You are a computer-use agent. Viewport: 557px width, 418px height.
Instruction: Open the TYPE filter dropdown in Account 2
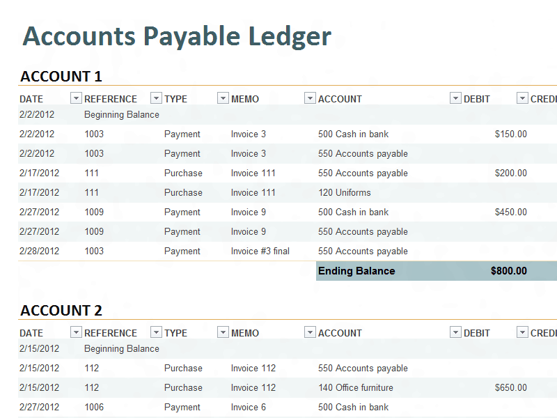tap(223, 332)
